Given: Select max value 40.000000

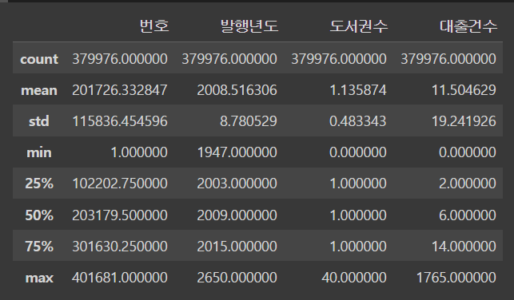Looking at the screenshot, I should pos(354,278).
